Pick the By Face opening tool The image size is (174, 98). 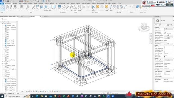pos(111,8)
